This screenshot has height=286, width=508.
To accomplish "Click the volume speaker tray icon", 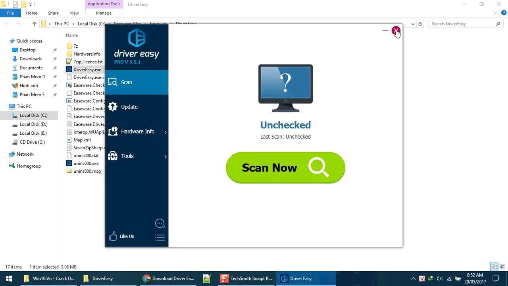I will (440, 278).
